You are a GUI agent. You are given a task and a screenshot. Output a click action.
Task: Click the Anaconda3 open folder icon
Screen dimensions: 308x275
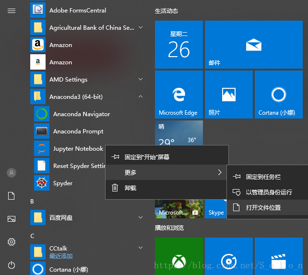point(38,96)
